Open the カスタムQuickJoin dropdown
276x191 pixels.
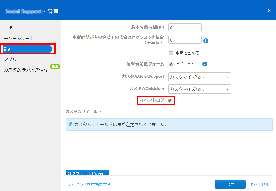(x=200, y=89)
